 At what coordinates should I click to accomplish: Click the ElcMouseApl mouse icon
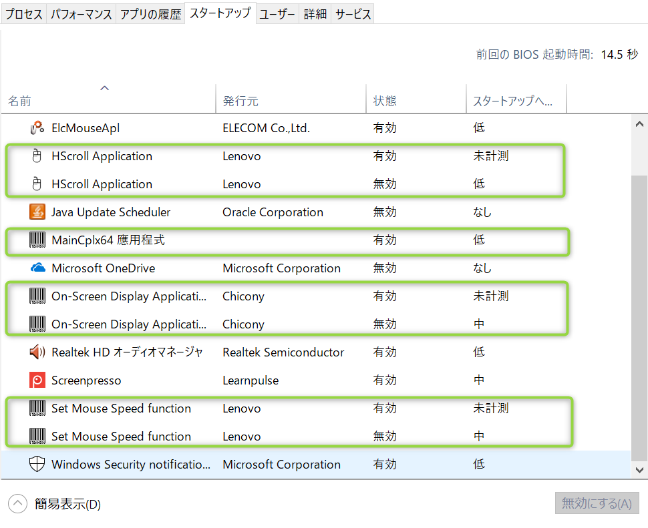37,128
